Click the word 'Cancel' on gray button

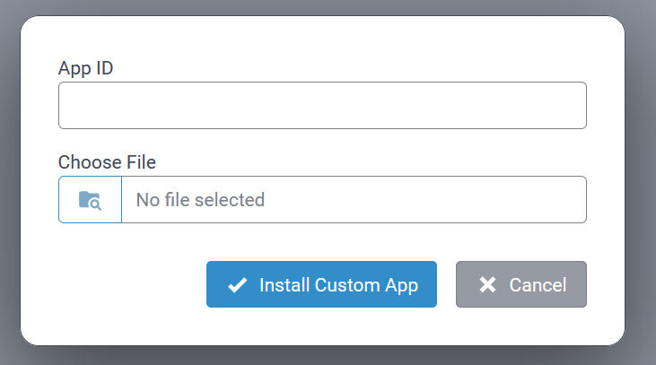tap(538, 285)
